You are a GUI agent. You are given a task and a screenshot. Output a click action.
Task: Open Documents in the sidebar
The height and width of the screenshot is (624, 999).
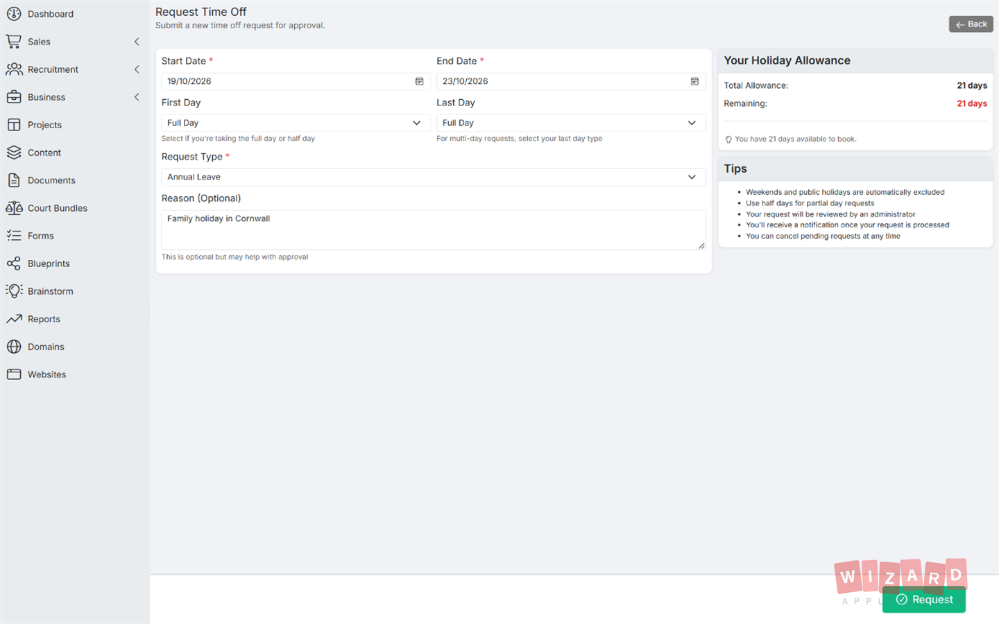tap(75, 180)
